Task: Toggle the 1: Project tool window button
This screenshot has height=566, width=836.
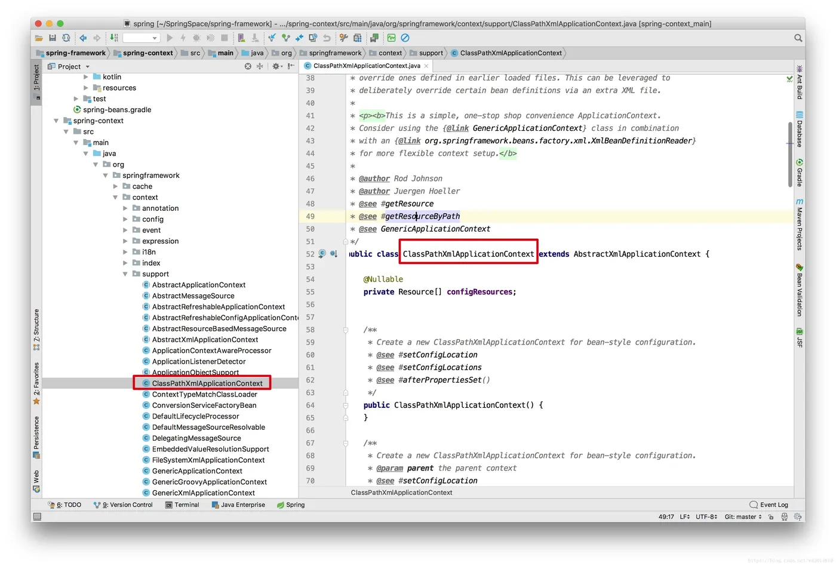Action: point(36,82)
